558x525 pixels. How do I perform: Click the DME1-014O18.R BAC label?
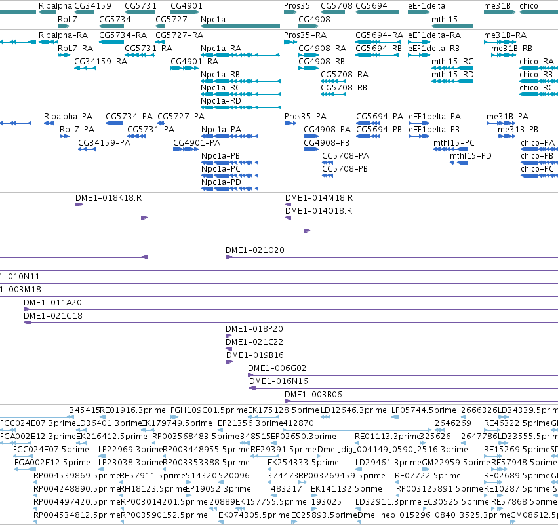(319, 211)
